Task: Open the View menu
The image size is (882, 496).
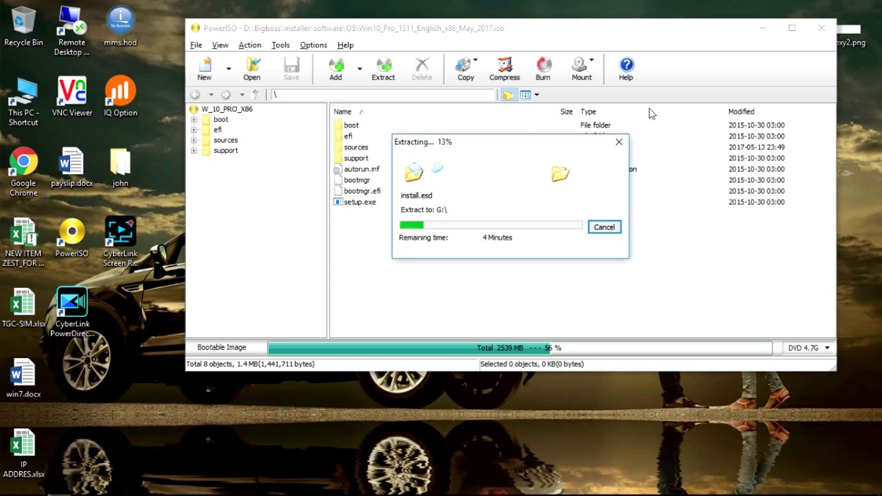Action: (220, 45)
